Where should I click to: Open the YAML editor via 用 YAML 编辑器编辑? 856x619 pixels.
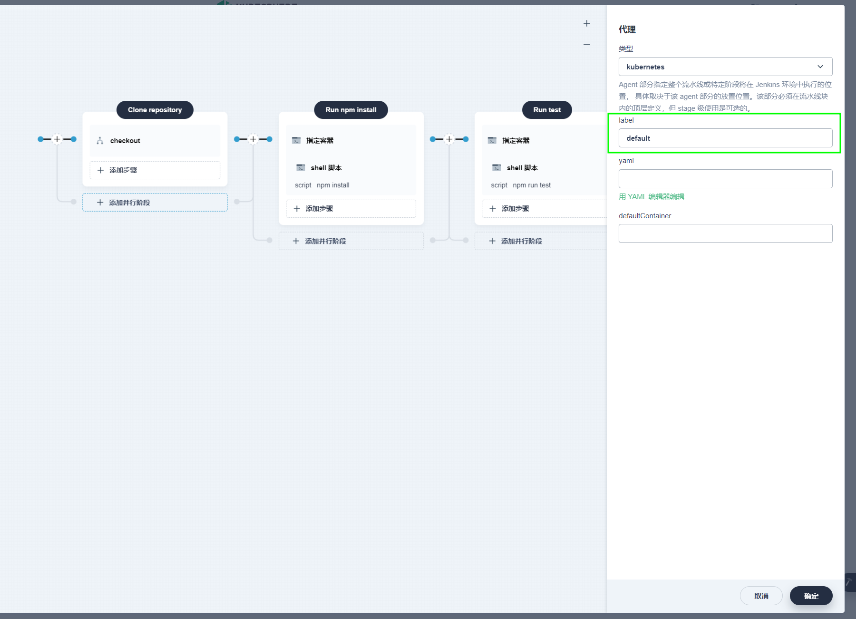pos(651,196)
